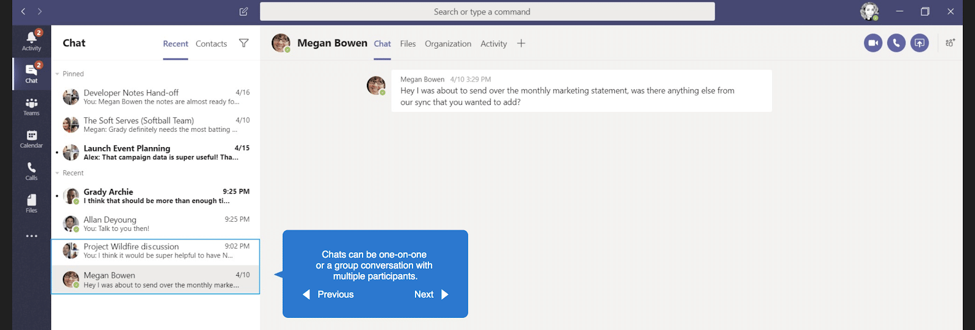The height and width of the screenshot is (330, 975).
Task: Open Teams in the left rail
Action: [32, 106]
